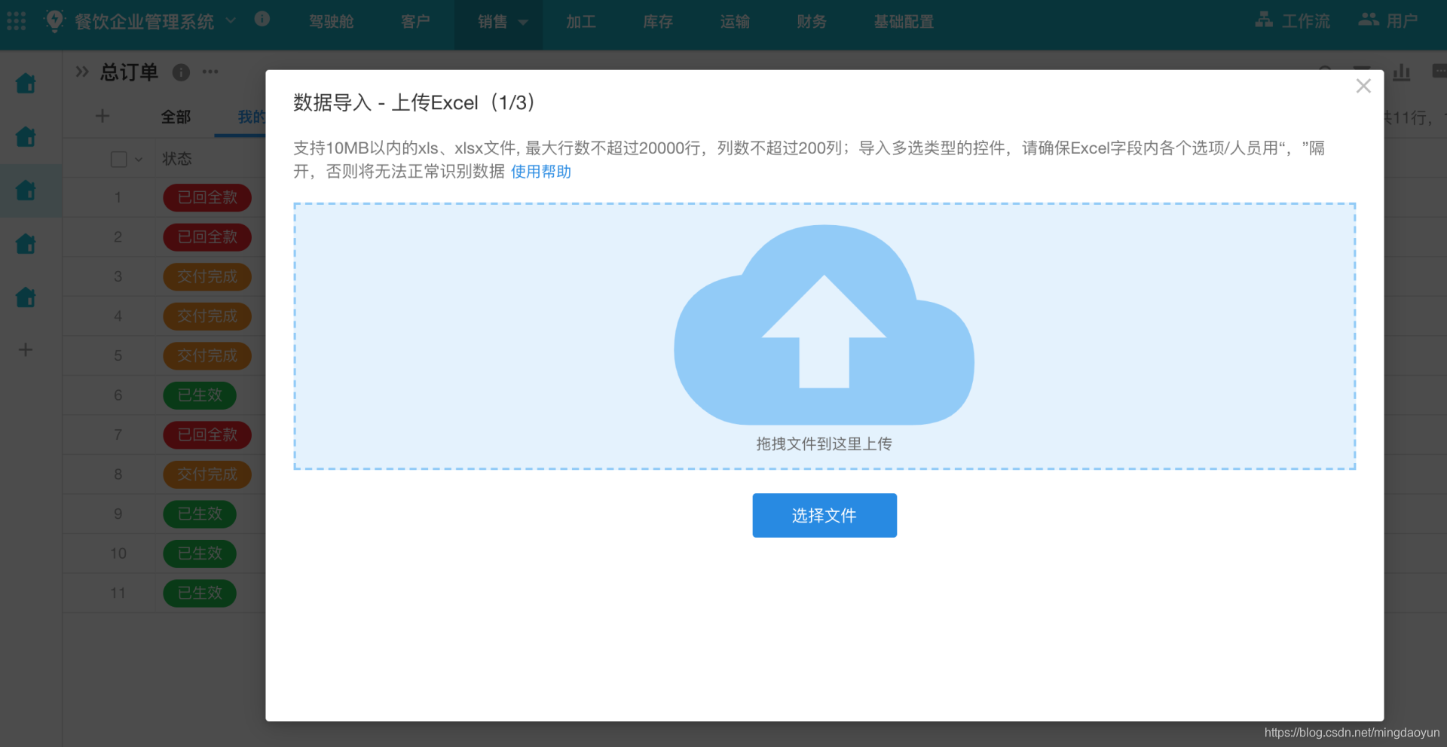Open 用户 user management

point(1388,21)
